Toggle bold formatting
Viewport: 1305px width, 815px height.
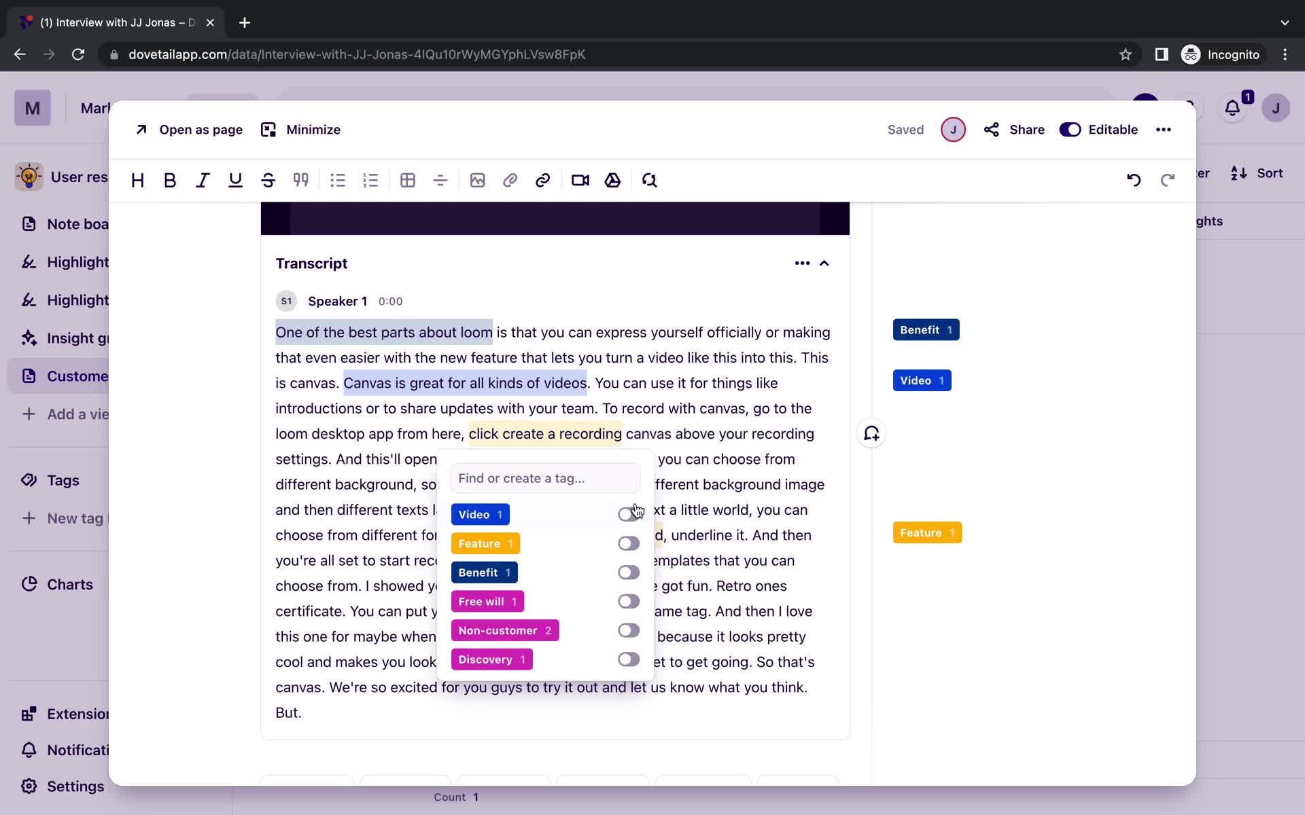[x=170, y=180]
